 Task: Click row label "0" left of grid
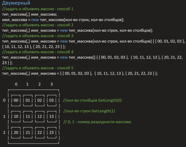coord(4,100)
